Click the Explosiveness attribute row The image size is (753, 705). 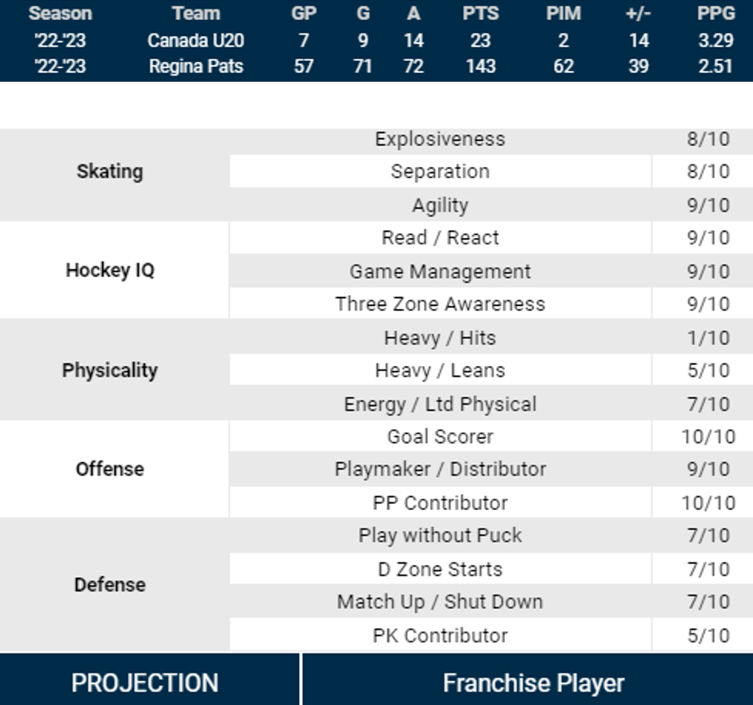pos(440,139)
